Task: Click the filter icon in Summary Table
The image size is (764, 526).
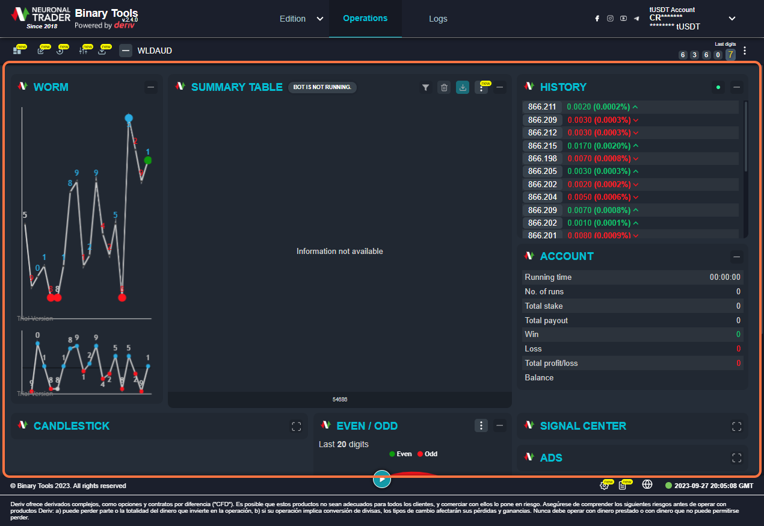Action: pyautogui.click(x=425, y=87)
